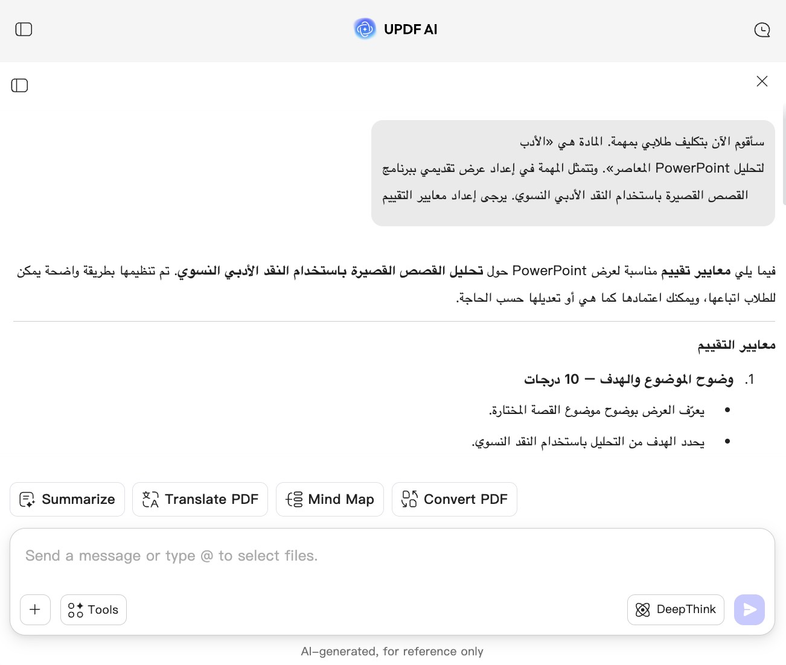
Task: Toggle the Tools option in the input bar
Action: 93,609
